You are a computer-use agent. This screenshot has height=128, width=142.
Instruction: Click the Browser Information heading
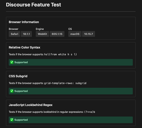pos(24,22)
